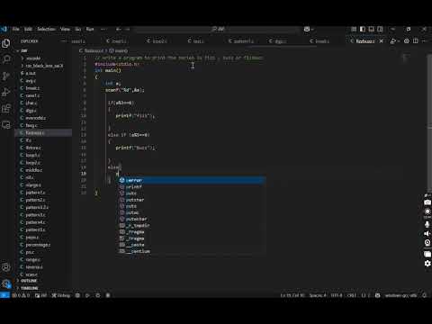This screenshot has width=432, height=324.
Task: Click the remote window indicator in the status bar
Action: 4,295
